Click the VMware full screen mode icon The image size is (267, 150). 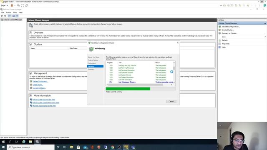pos(23,5)
